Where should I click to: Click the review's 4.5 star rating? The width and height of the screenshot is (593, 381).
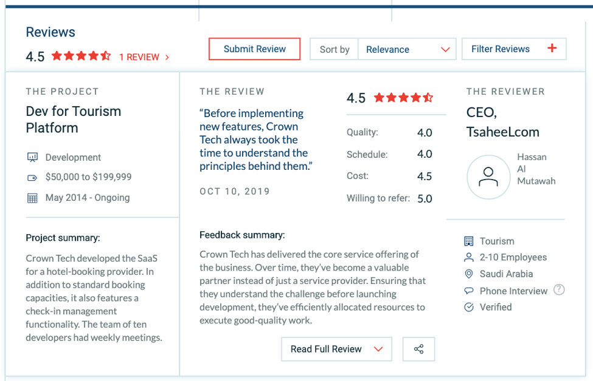click(x=403, y=98)
